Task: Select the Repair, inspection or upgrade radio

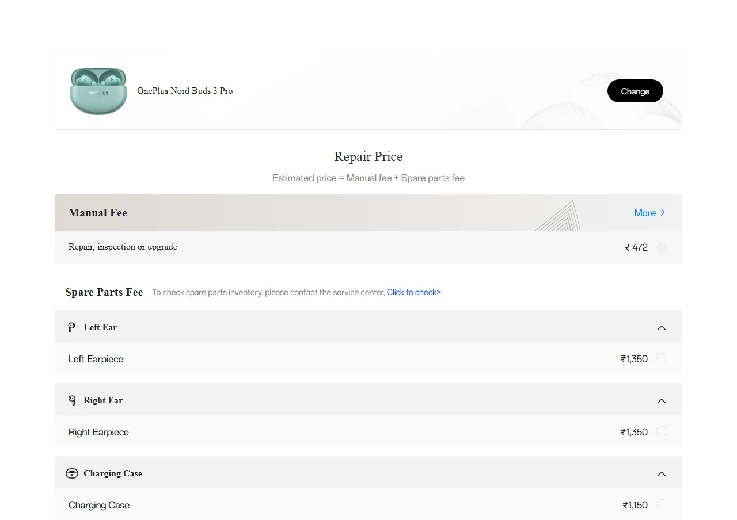Action: pyautogui.click(x=662, y=247)
